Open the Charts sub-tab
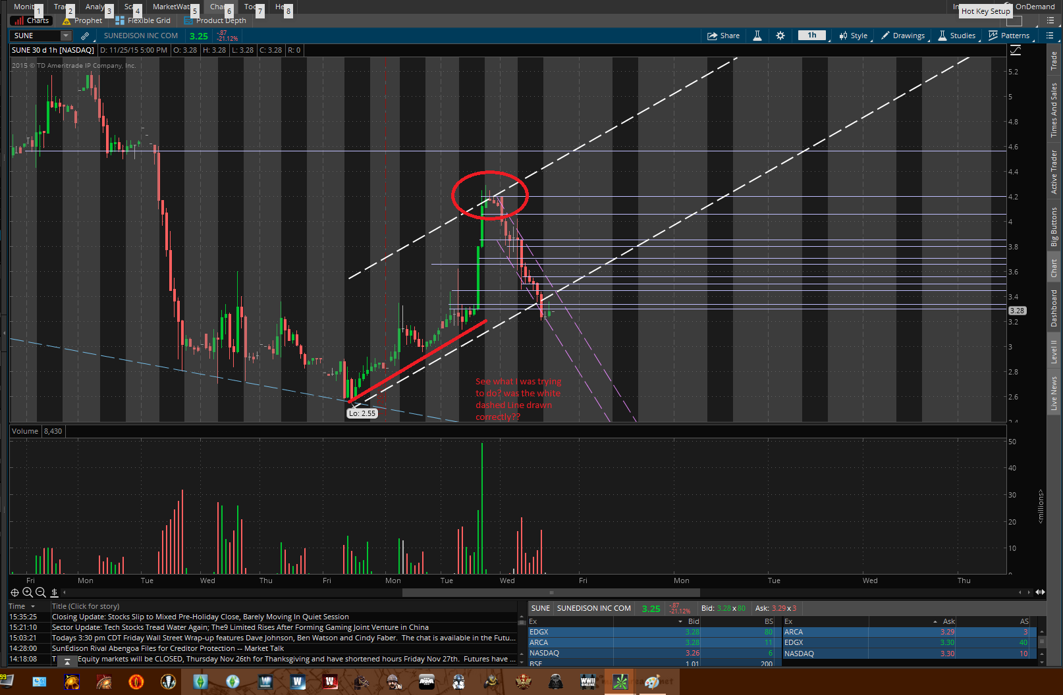Image resolution: width=1063 pixels, height=695 pixels. click(x=30, y=20)
